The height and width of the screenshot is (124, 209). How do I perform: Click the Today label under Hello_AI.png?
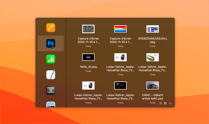pyautogui.click(x=88, y=71)
